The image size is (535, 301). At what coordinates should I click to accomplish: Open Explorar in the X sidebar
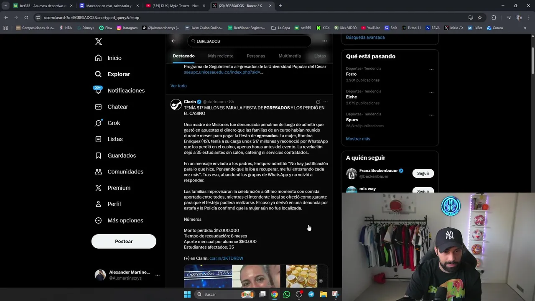(x=112, y=74)
